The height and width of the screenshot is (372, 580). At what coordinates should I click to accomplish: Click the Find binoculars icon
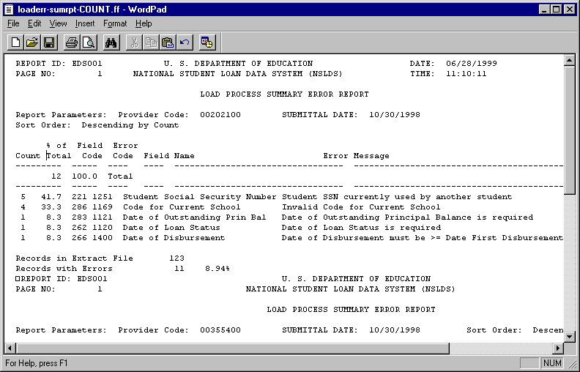click(x=111, y=42)
